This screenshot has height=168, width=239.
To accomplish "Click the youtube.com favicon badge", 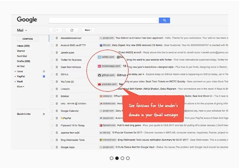I will pos(108,84).
